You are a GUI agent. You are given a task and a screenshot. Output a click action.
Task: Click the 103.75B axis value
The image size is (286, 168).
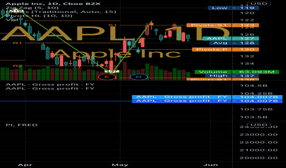point(256,109)
